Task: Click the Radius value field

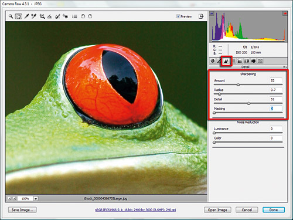Action: [276, 90]
